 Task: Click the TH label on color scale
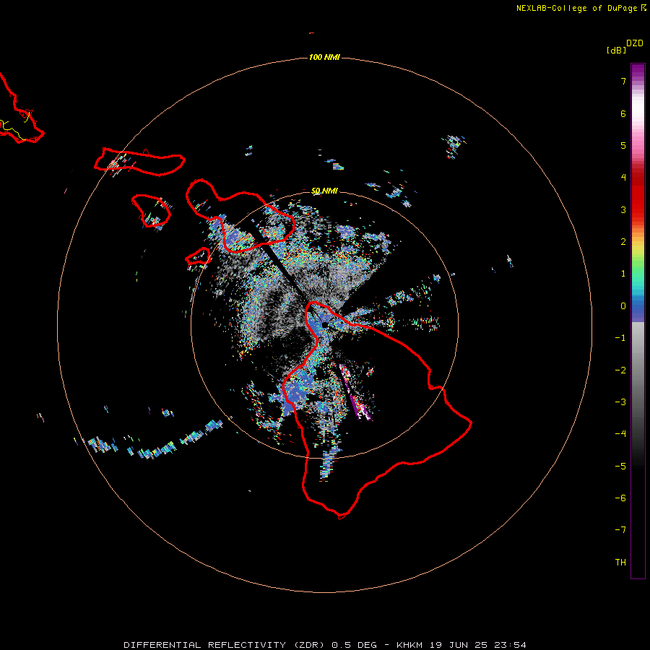[620, 563]
